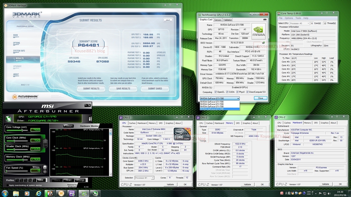Open the Select CPU dropdown in Core Temp
The width and height of the screenshot is (351, 197).
[299, 23]
